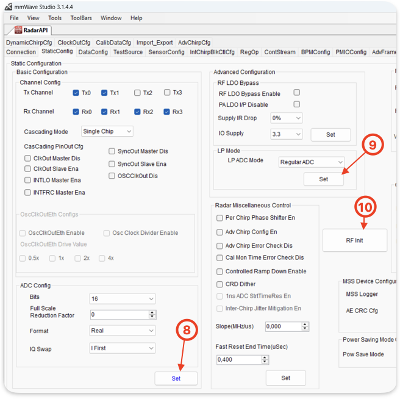Click the RF Init button

pos(355,240)
